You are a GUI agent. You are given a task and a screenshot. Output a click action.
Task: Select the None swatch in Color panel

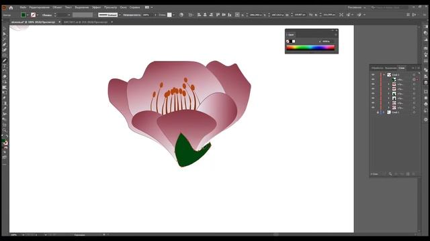coord(288,42)
